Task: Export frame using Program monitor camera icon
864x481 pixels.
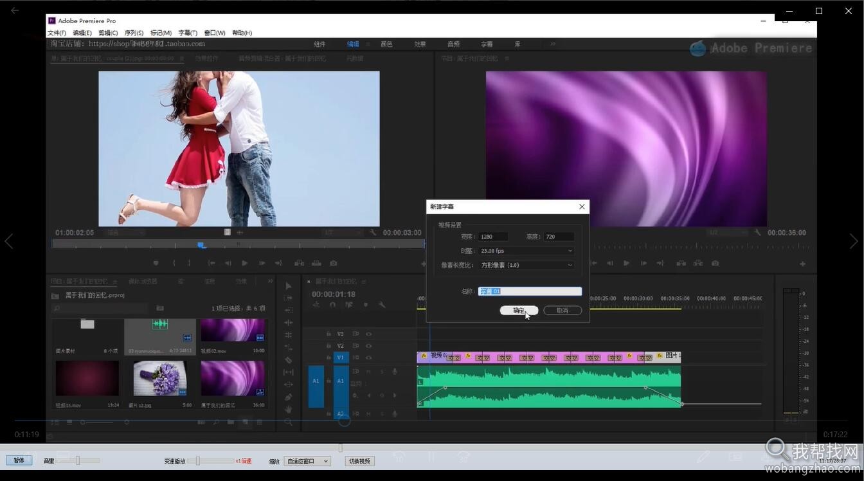Action: [x=715, y=263]
